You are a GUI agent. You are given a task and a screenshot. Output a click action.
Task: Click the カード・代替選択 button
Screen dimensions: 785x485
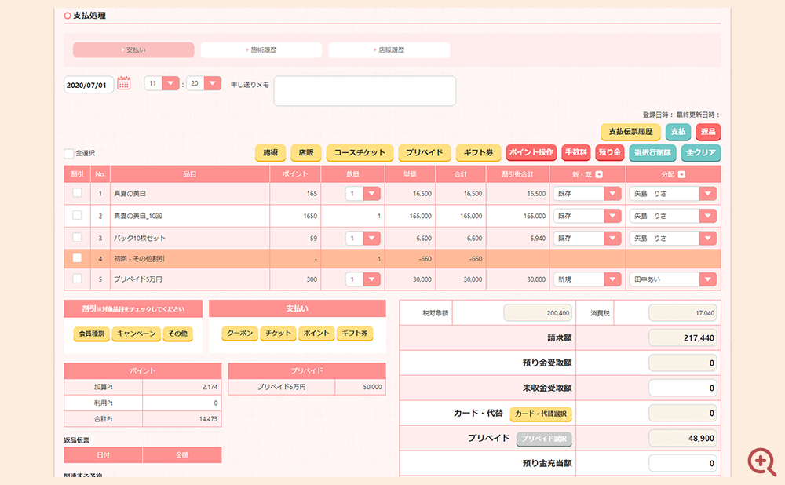541,414
